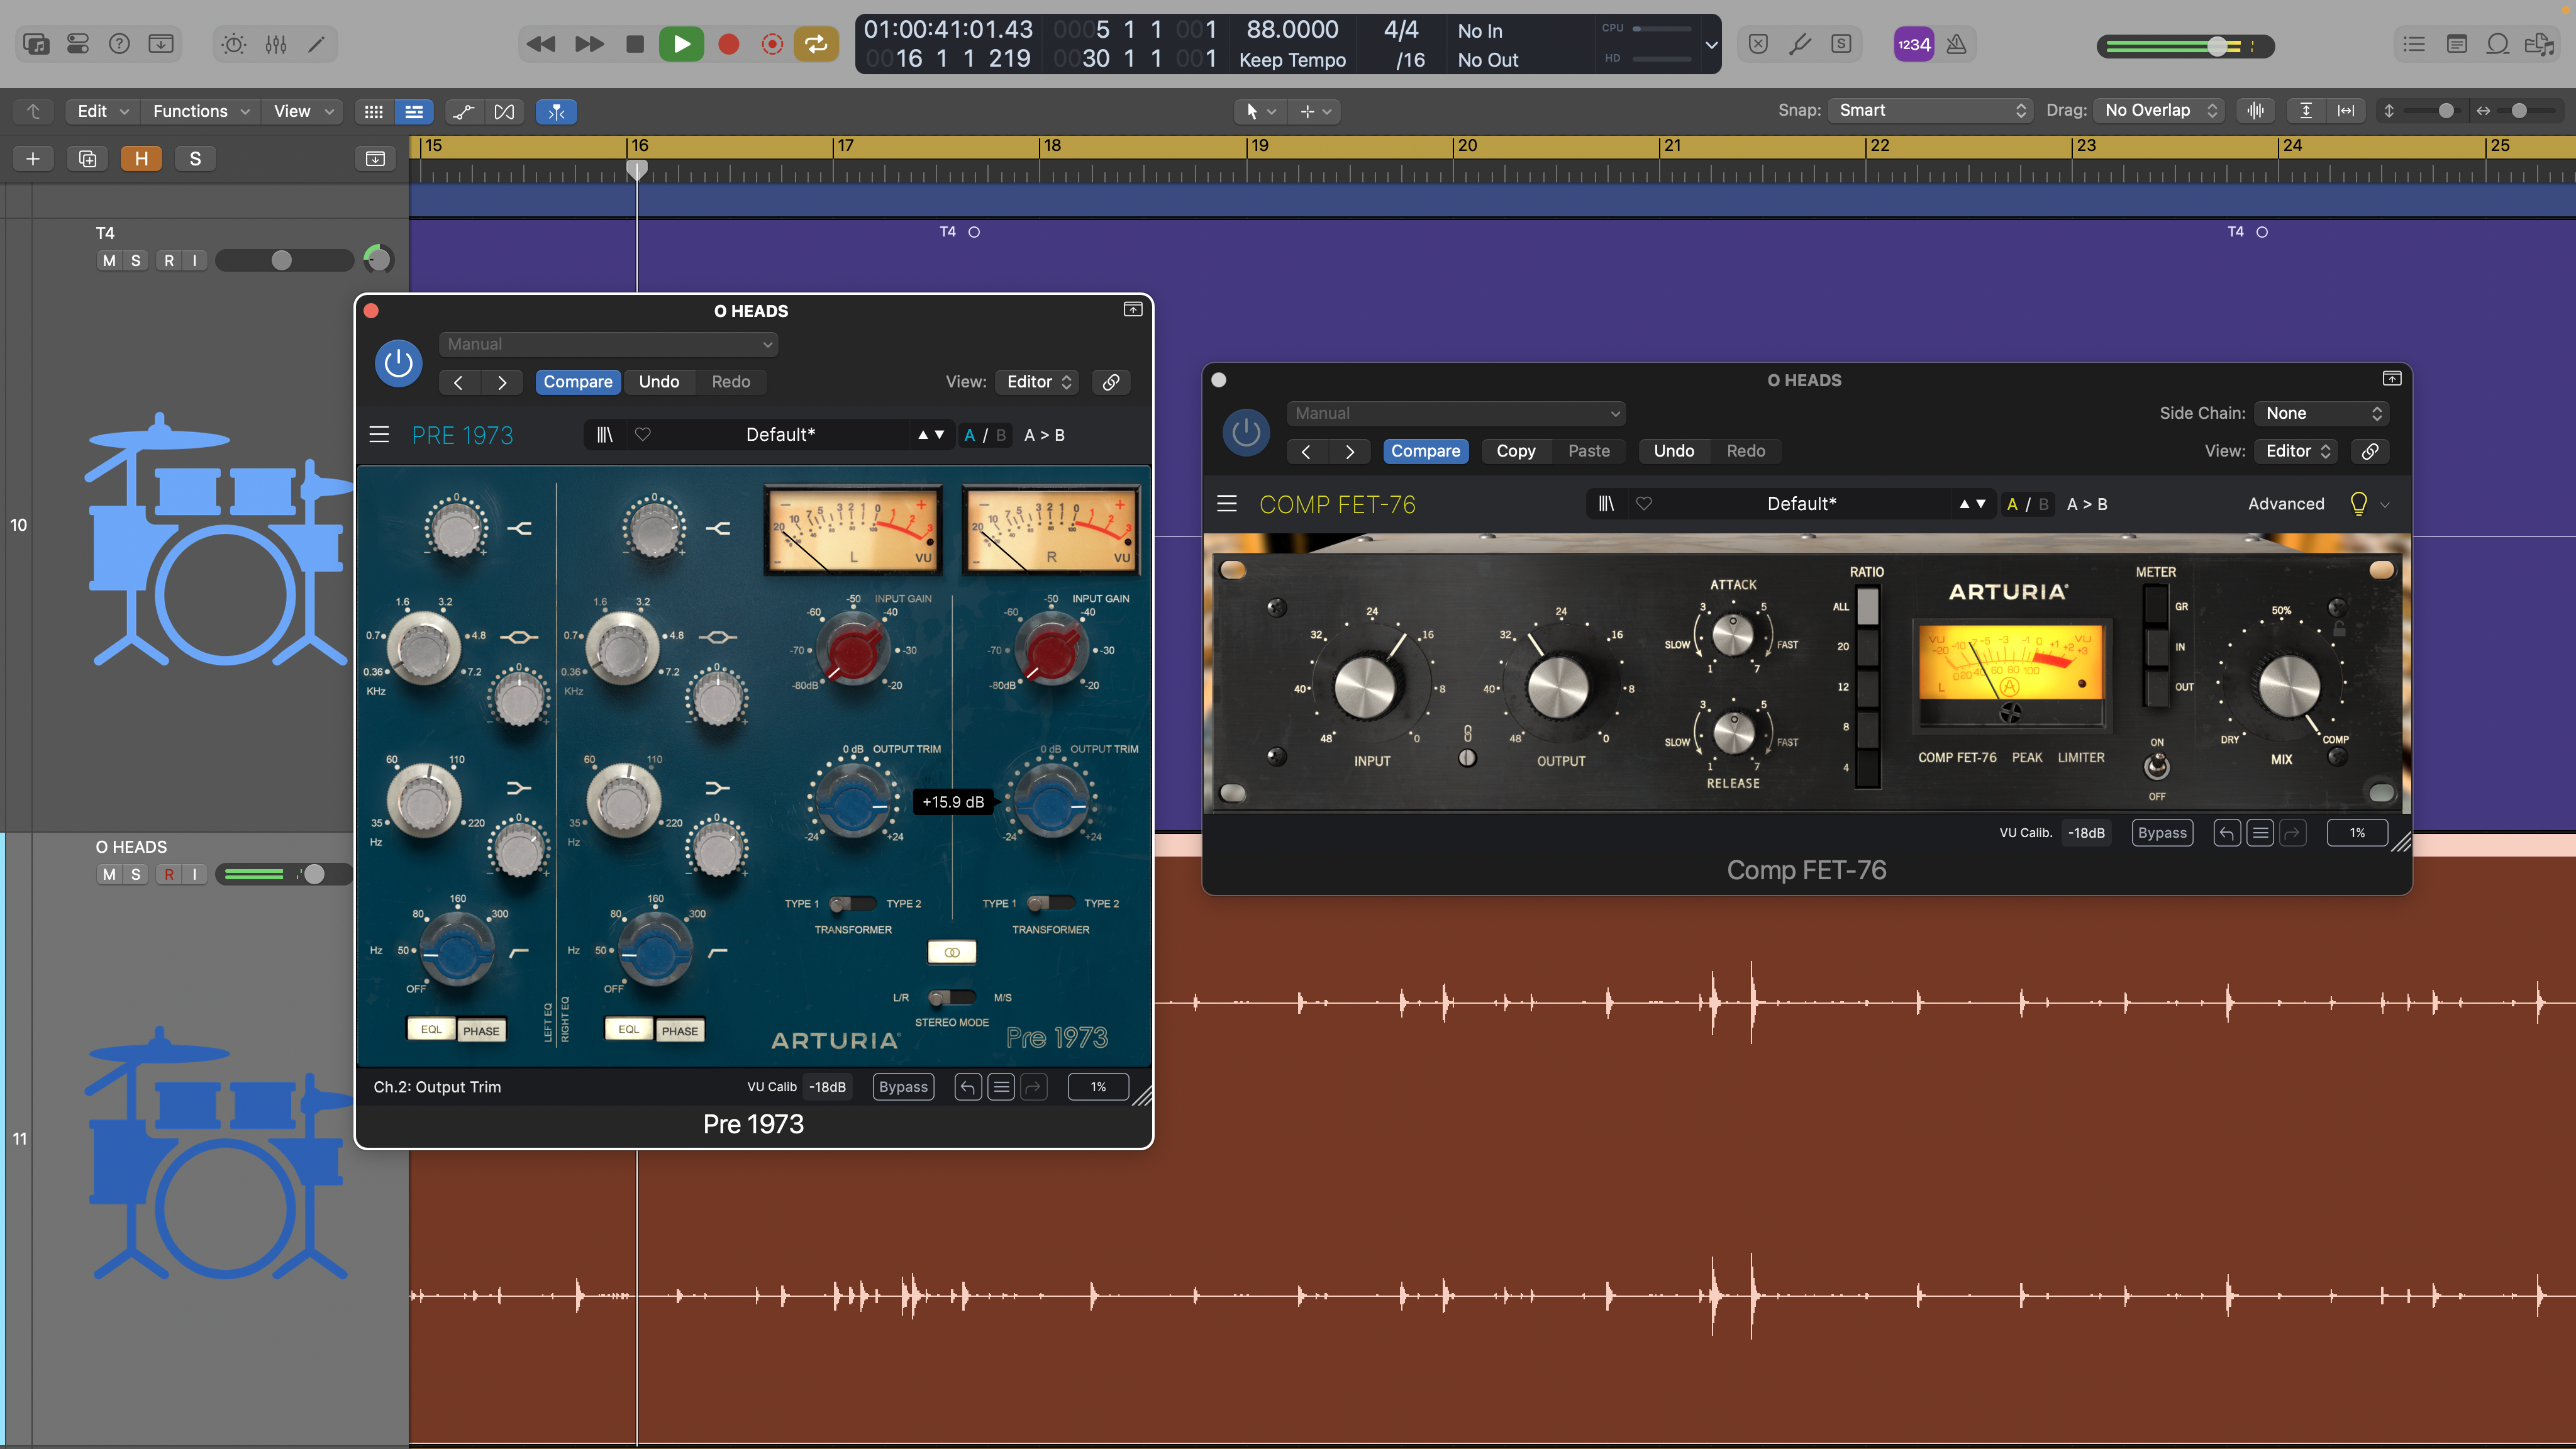2576x1449 pixels.
Task: Toggle the Flex show/hide button
Action: pos(504,111)
